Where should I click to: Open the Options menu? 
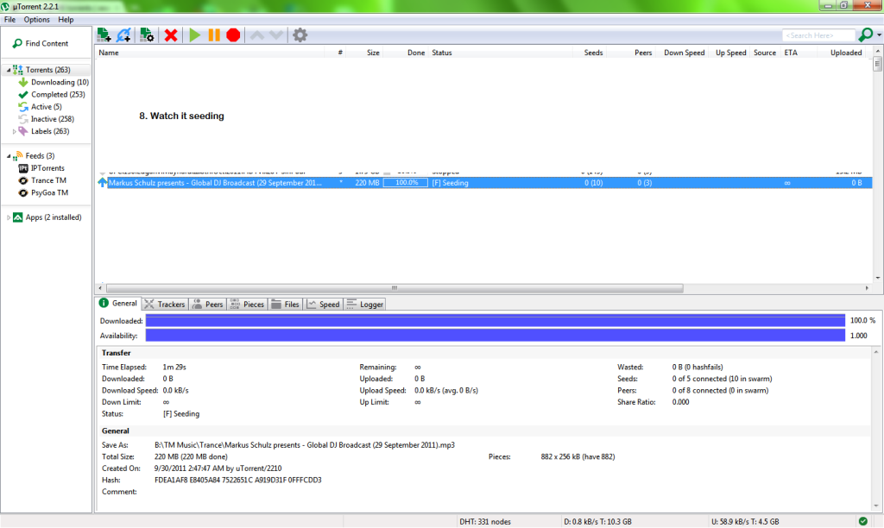[36, 20]
